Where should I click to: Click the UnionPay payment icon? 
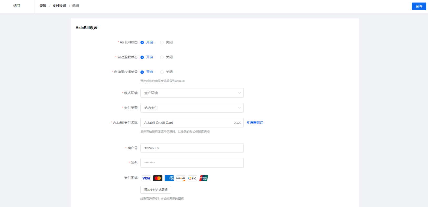coord(204,178)
